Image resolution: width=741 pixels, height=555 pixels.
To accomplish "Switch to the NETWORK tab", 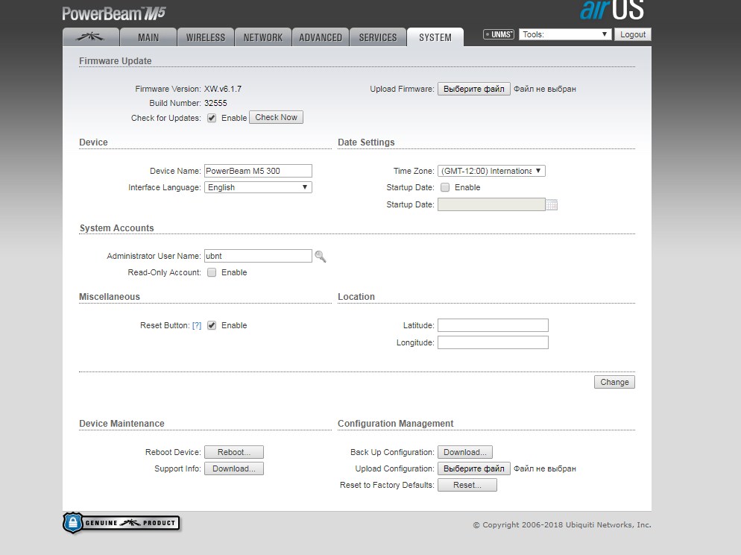I will pyautogui.click(x=262, y=37).
